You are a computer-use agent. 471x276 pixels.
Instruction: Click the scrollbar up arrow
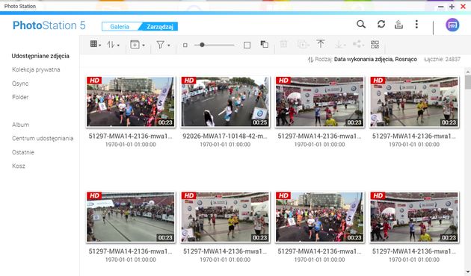point(468,72)
